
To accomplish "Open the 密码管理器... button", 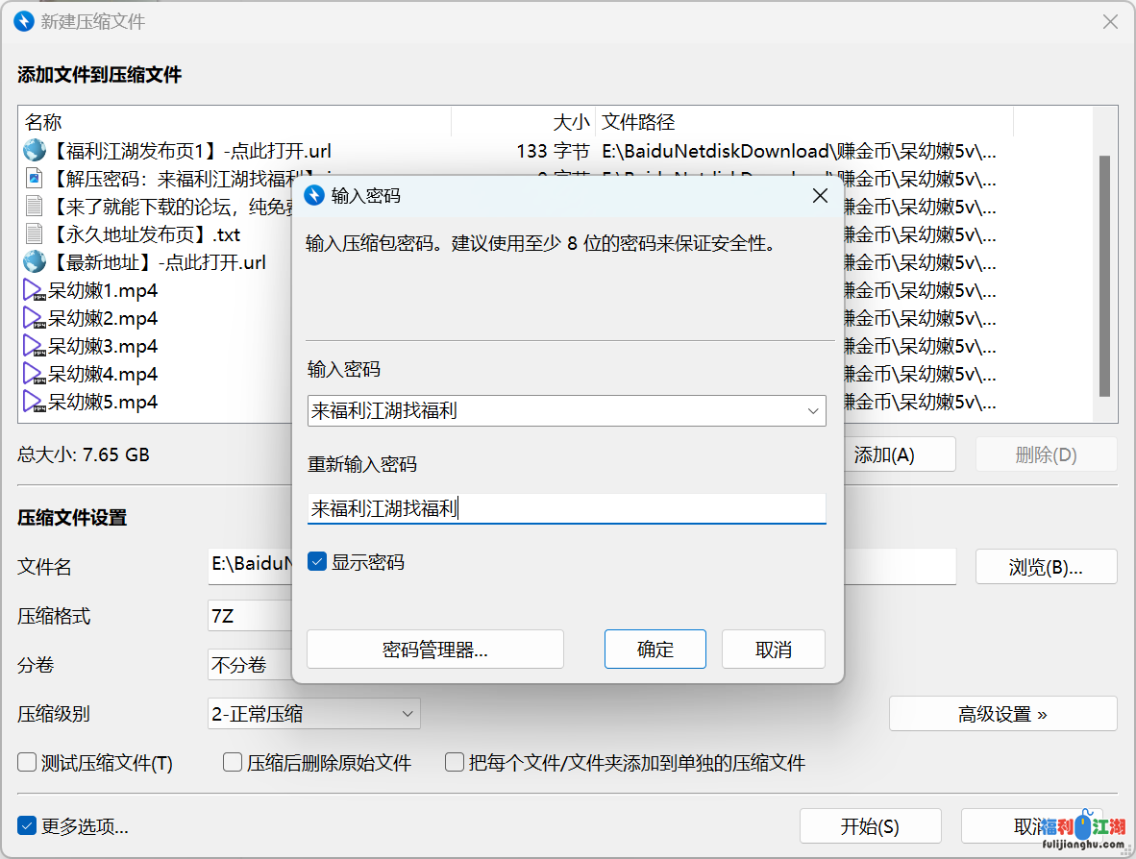I will point(434,650).
